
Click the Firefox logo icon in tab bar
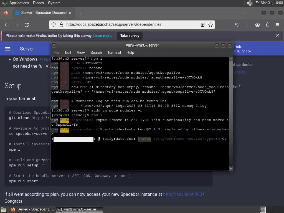click(x=6, y=13)
